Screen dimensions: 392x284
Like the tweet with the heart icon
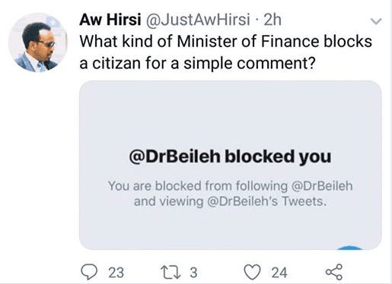252,272
